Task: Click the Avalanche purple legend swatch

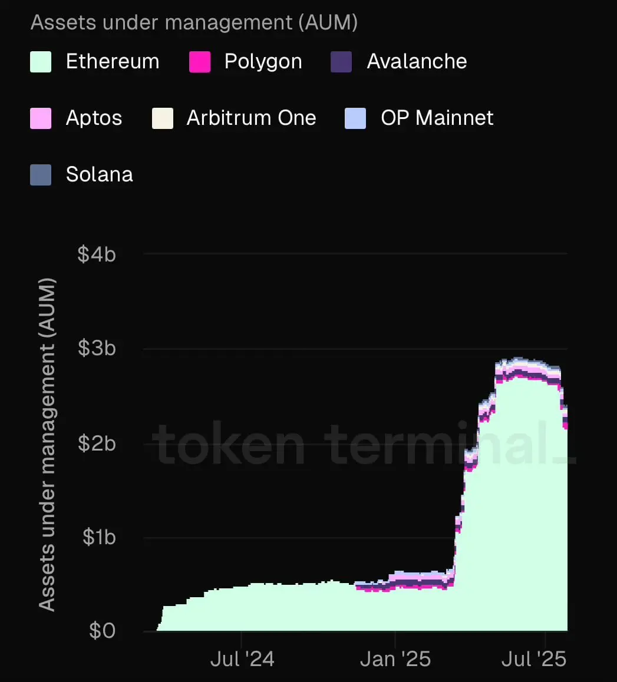Action: click(x=341, y=62)
